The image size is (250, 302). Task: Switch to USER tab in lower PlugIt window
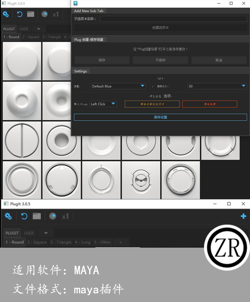(x=29, y=233)
